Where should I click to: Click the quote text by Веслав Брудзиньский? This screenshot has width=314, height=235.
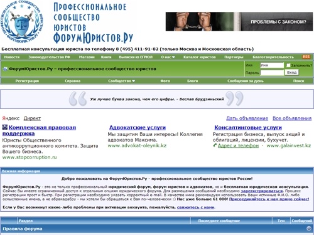[x=157, y=99]
